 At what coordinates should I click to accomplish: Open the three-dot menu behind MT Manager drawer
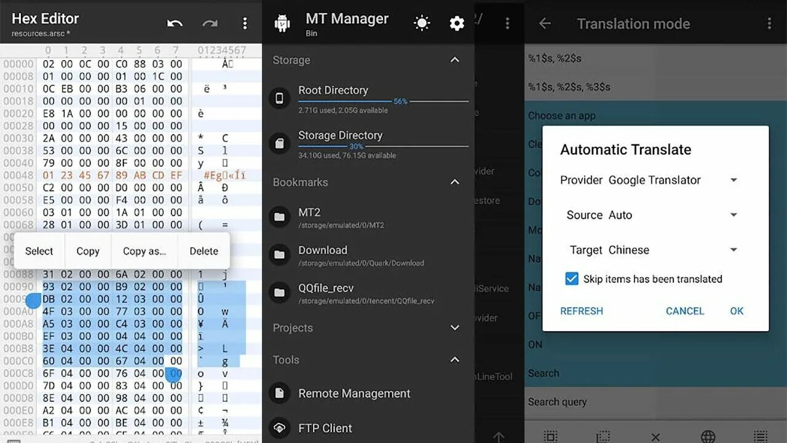507,23
